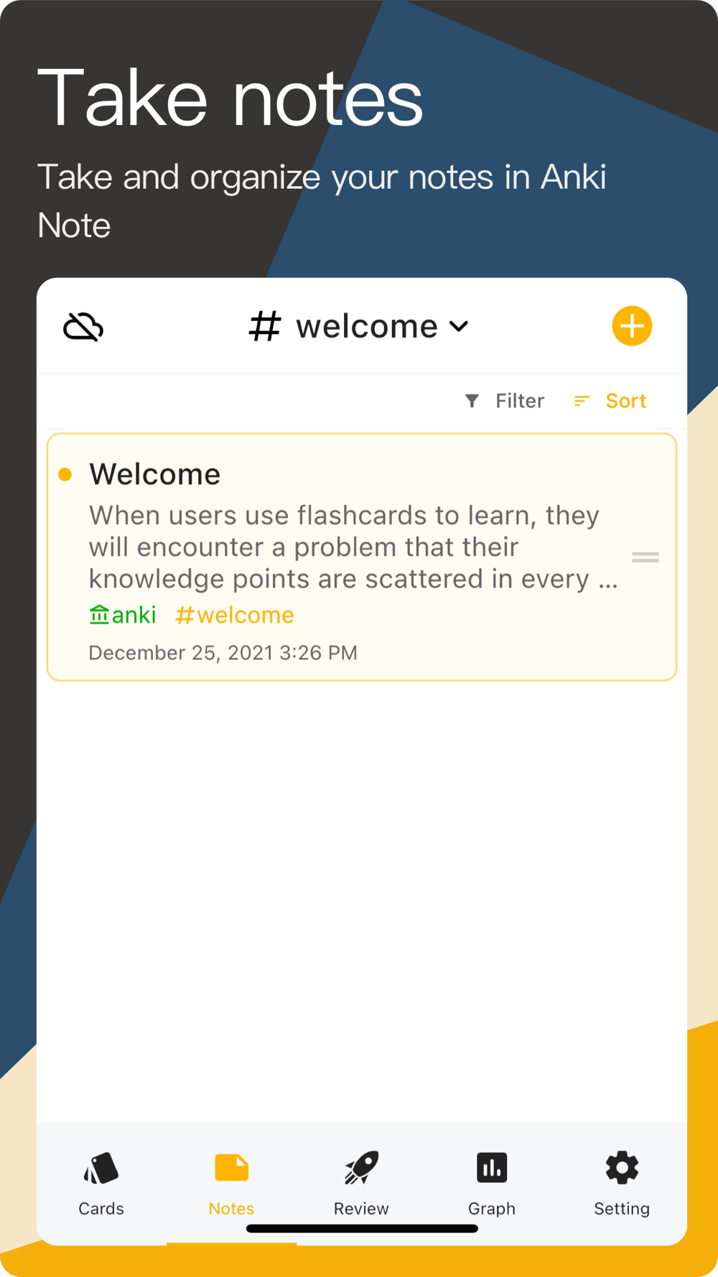Image resolution: width=718 pixels, height=1277 pixels.
Task: Open the welcome tag dropdown
Action: 359,327
